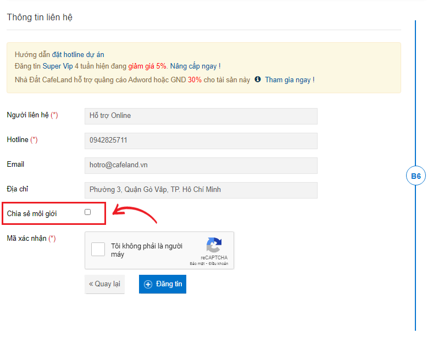This screenshot has height=362, width=433.
Task: Focus the Hotline number field
Action: coord(201,141)
